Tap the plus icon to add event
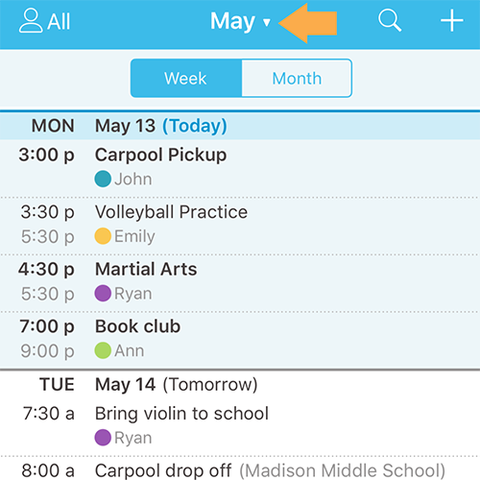 (x=451, y=21)
